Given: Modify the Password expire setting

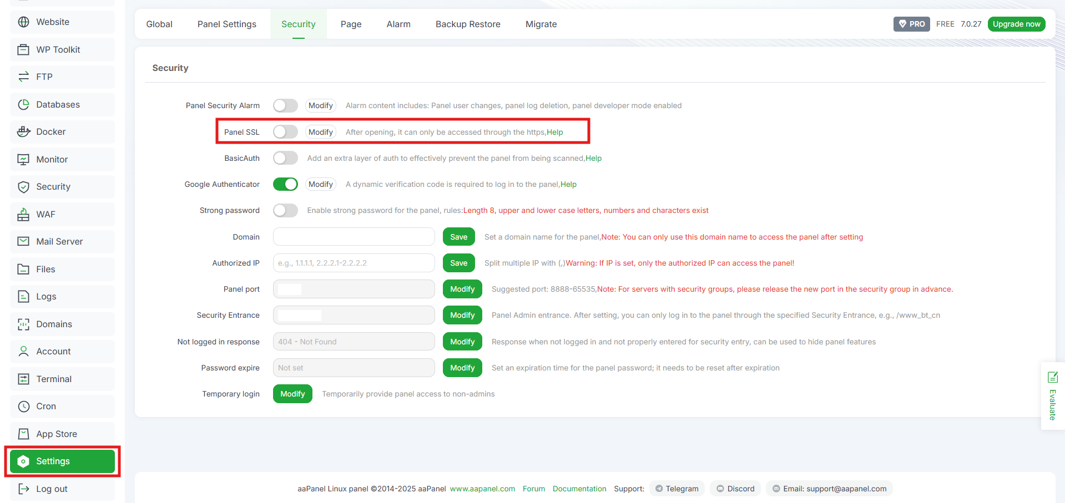Looking at the screenshot, I should (462, 368).
